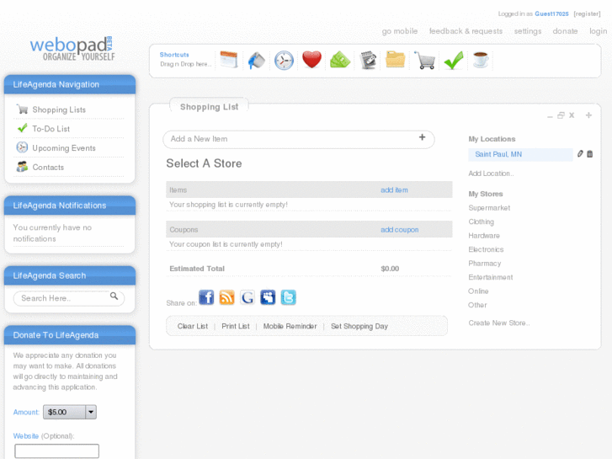Select the Electronics store

coord(486,249)
